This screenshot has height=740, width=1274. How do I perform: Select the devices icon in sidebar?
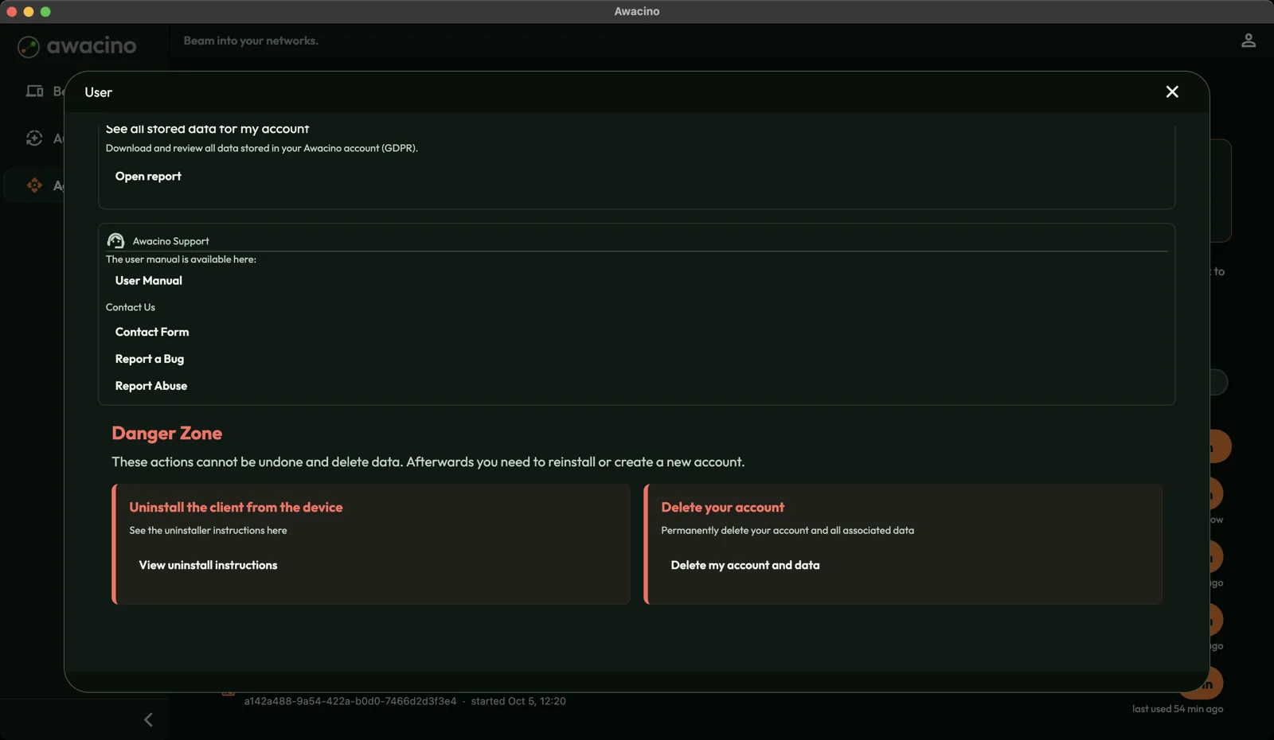tap(34, 91)
